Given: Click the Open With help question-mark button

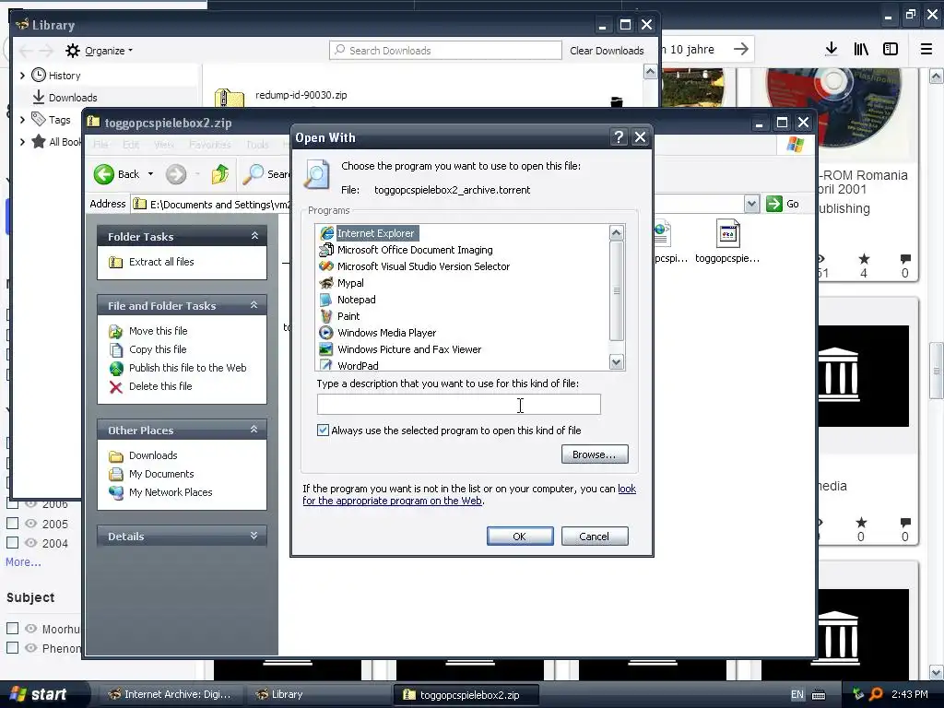Looking at the screenshot, I should (x=619, y=137).
